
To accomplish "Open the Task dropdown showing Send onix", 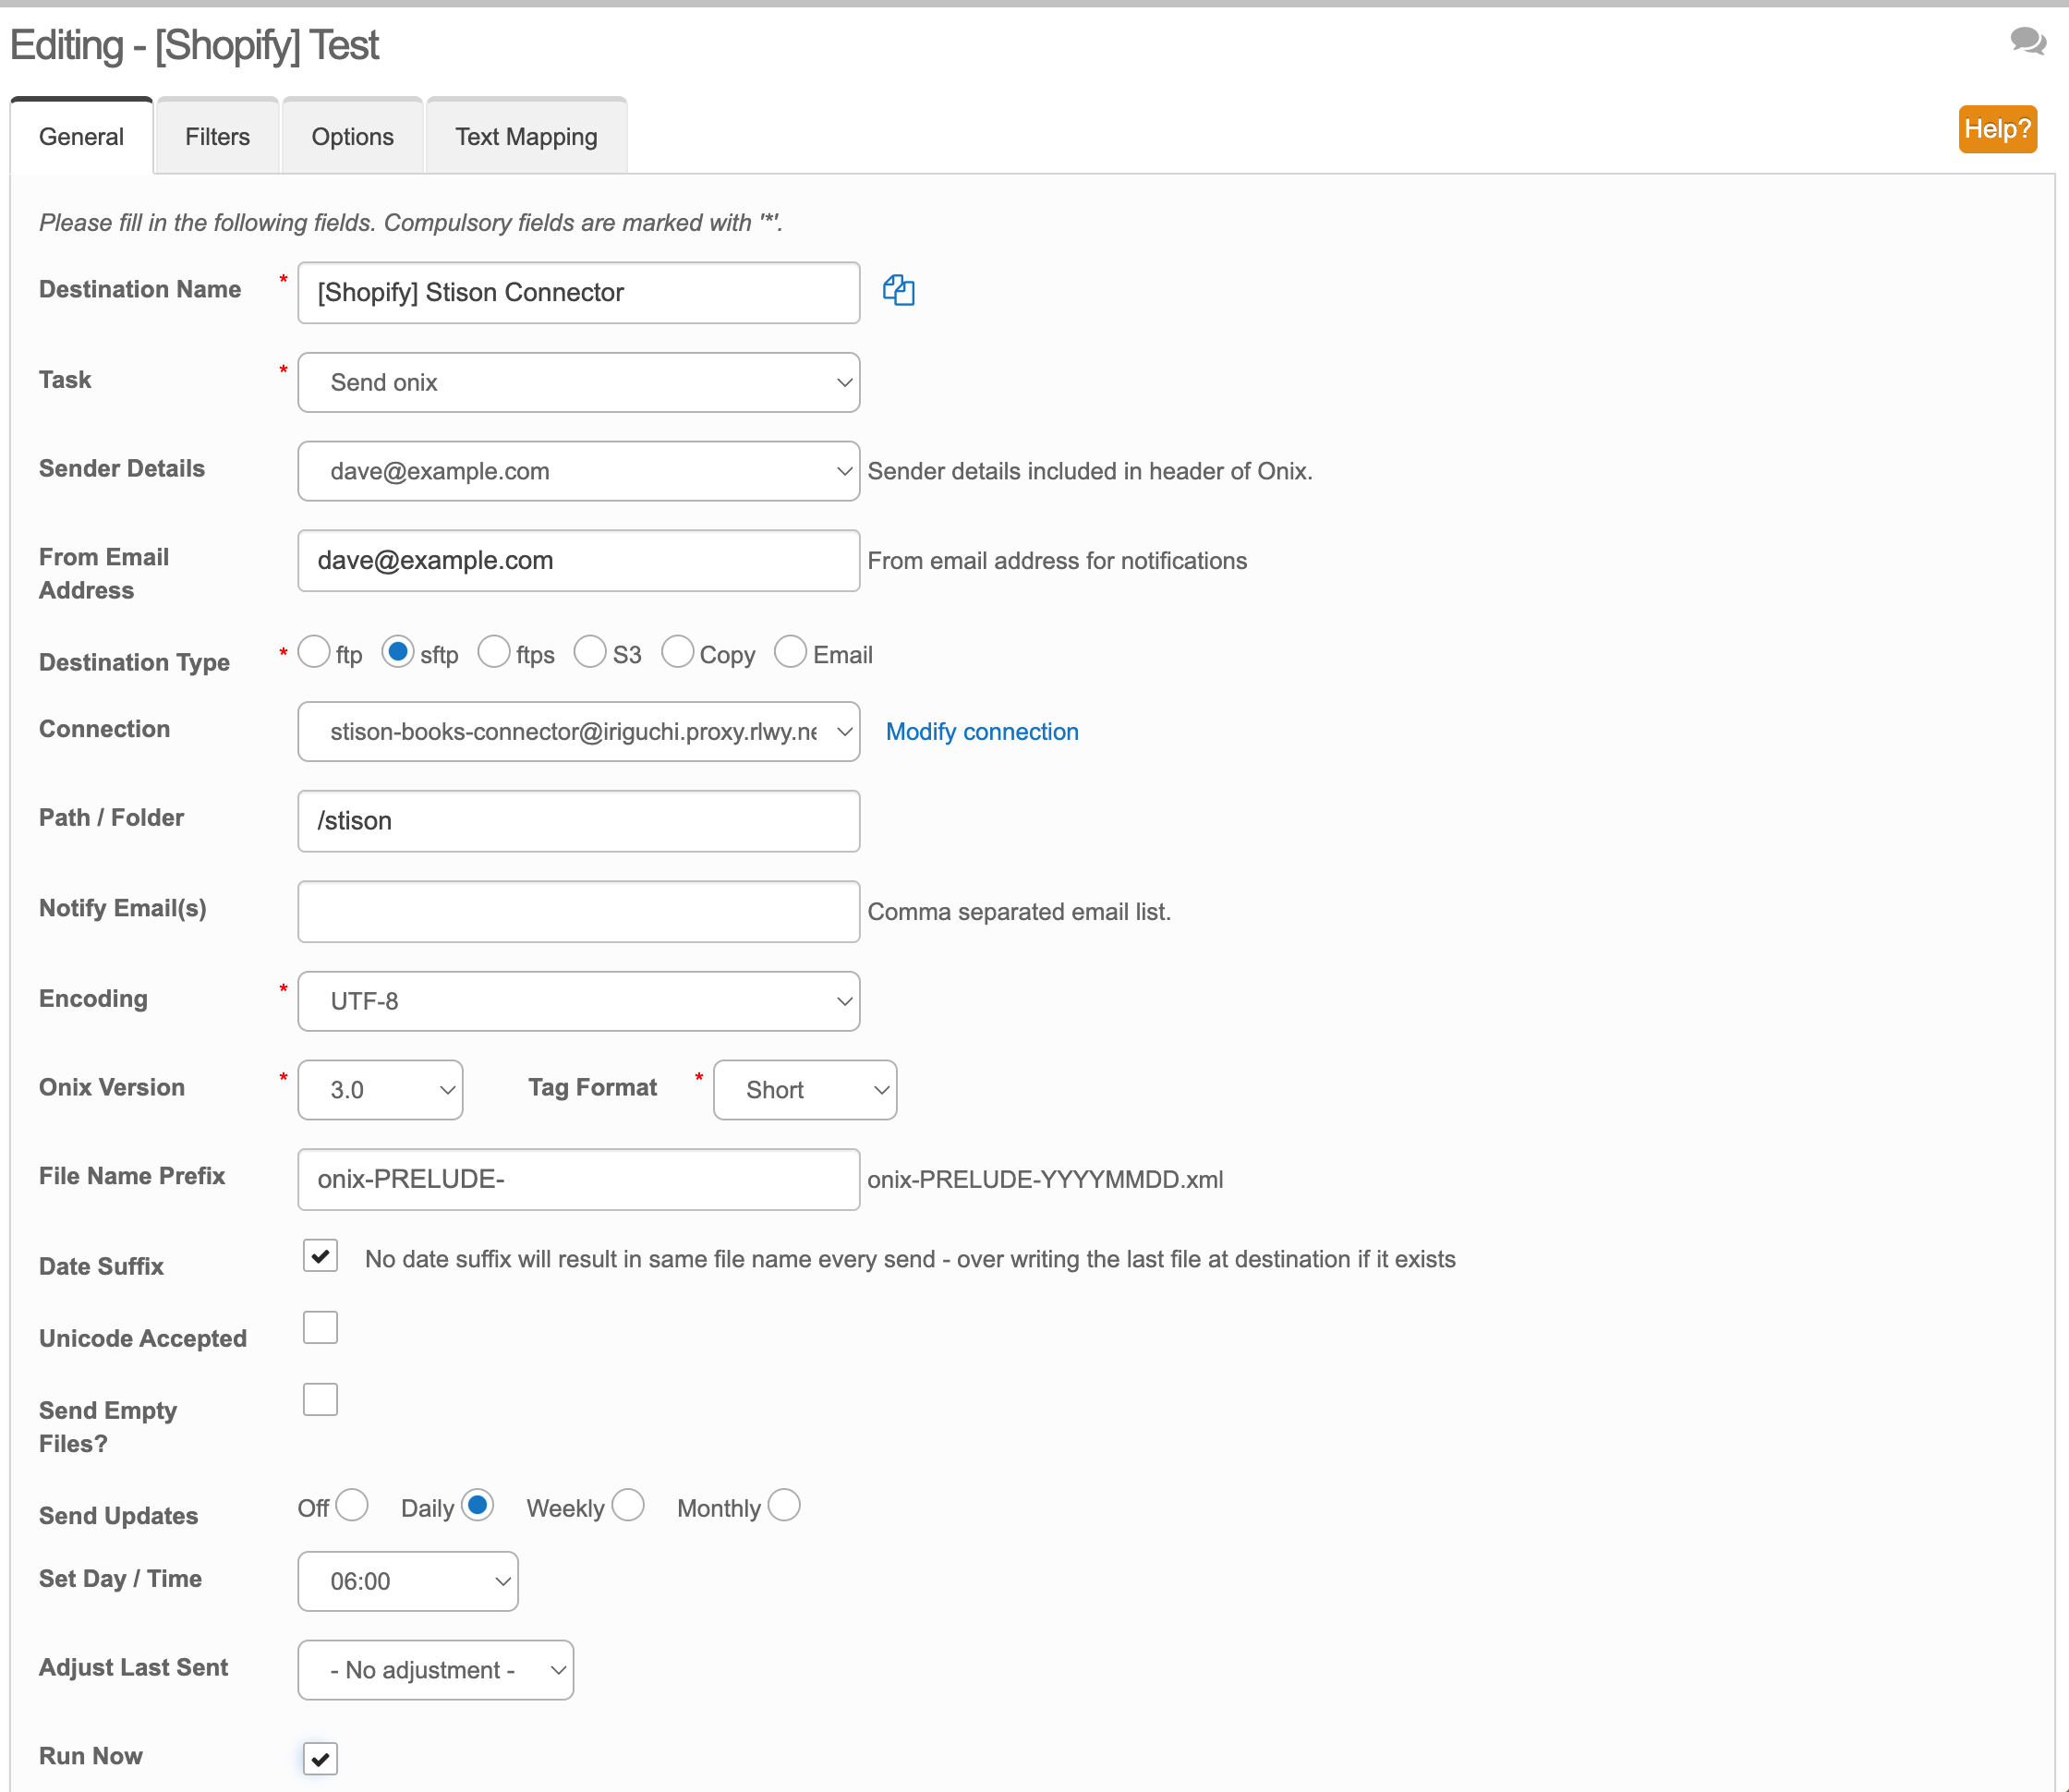I will tap(579, 383).
